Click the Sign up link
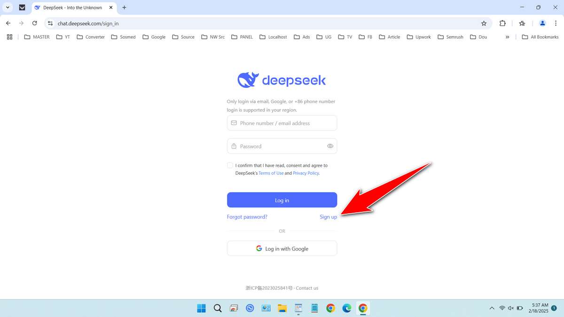Image resolution: width=564 pixels, height=317 pixels. [x=328, y=216]
